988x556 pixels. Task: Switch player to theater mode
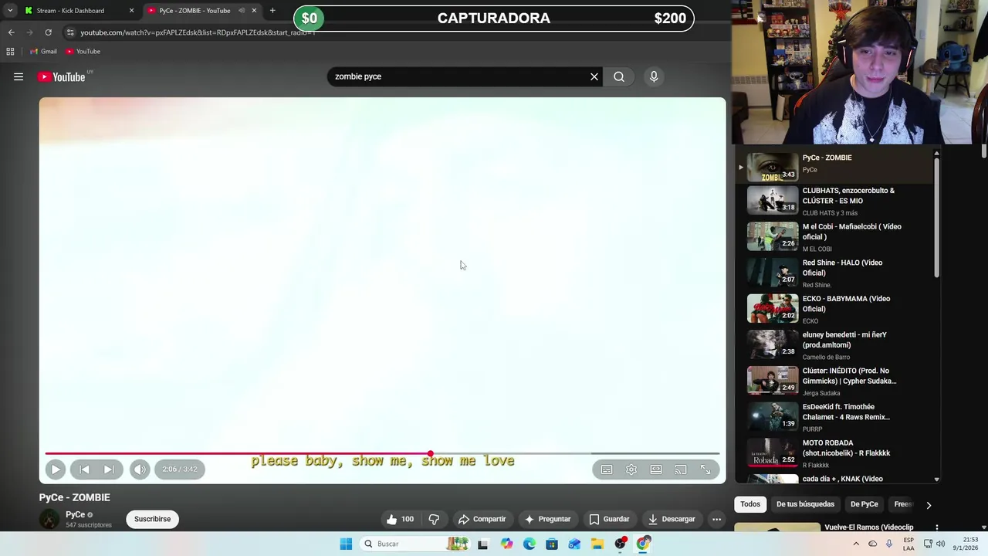click(x=656, y=470)
